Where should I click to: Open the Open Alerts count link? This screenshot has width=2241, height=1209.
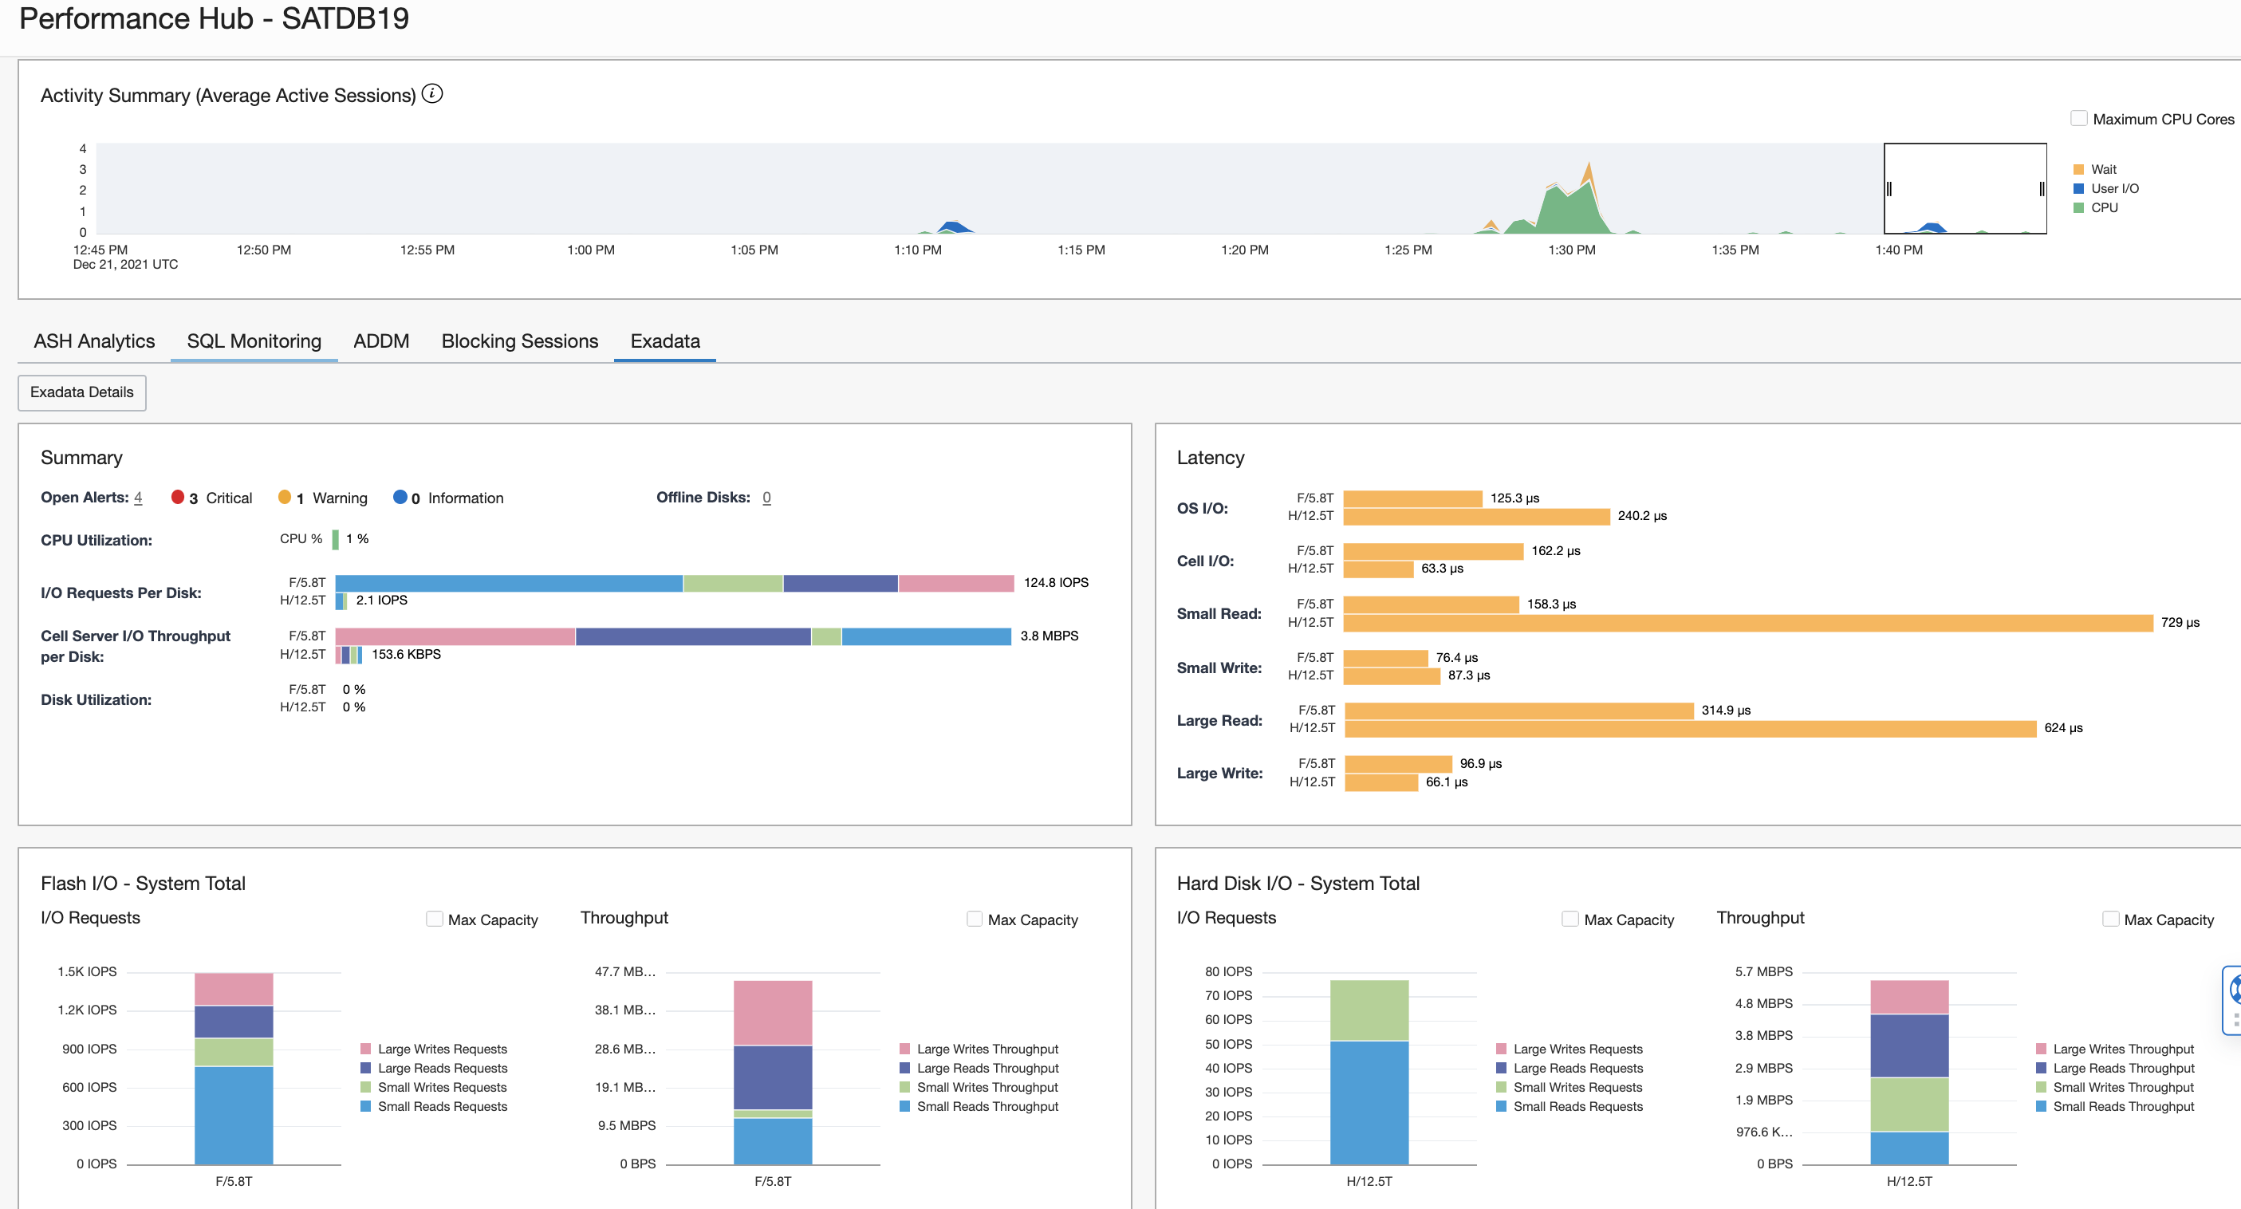137,498
